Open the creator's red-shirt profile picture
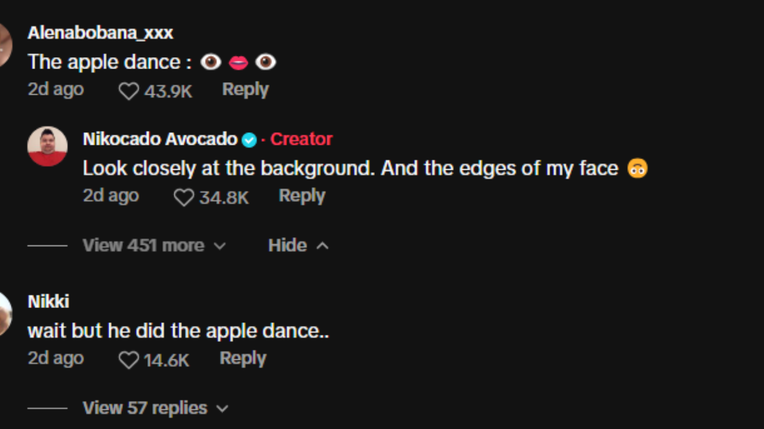Image resolution: width=764 pixels, height=429 pixels. [47, 147]
